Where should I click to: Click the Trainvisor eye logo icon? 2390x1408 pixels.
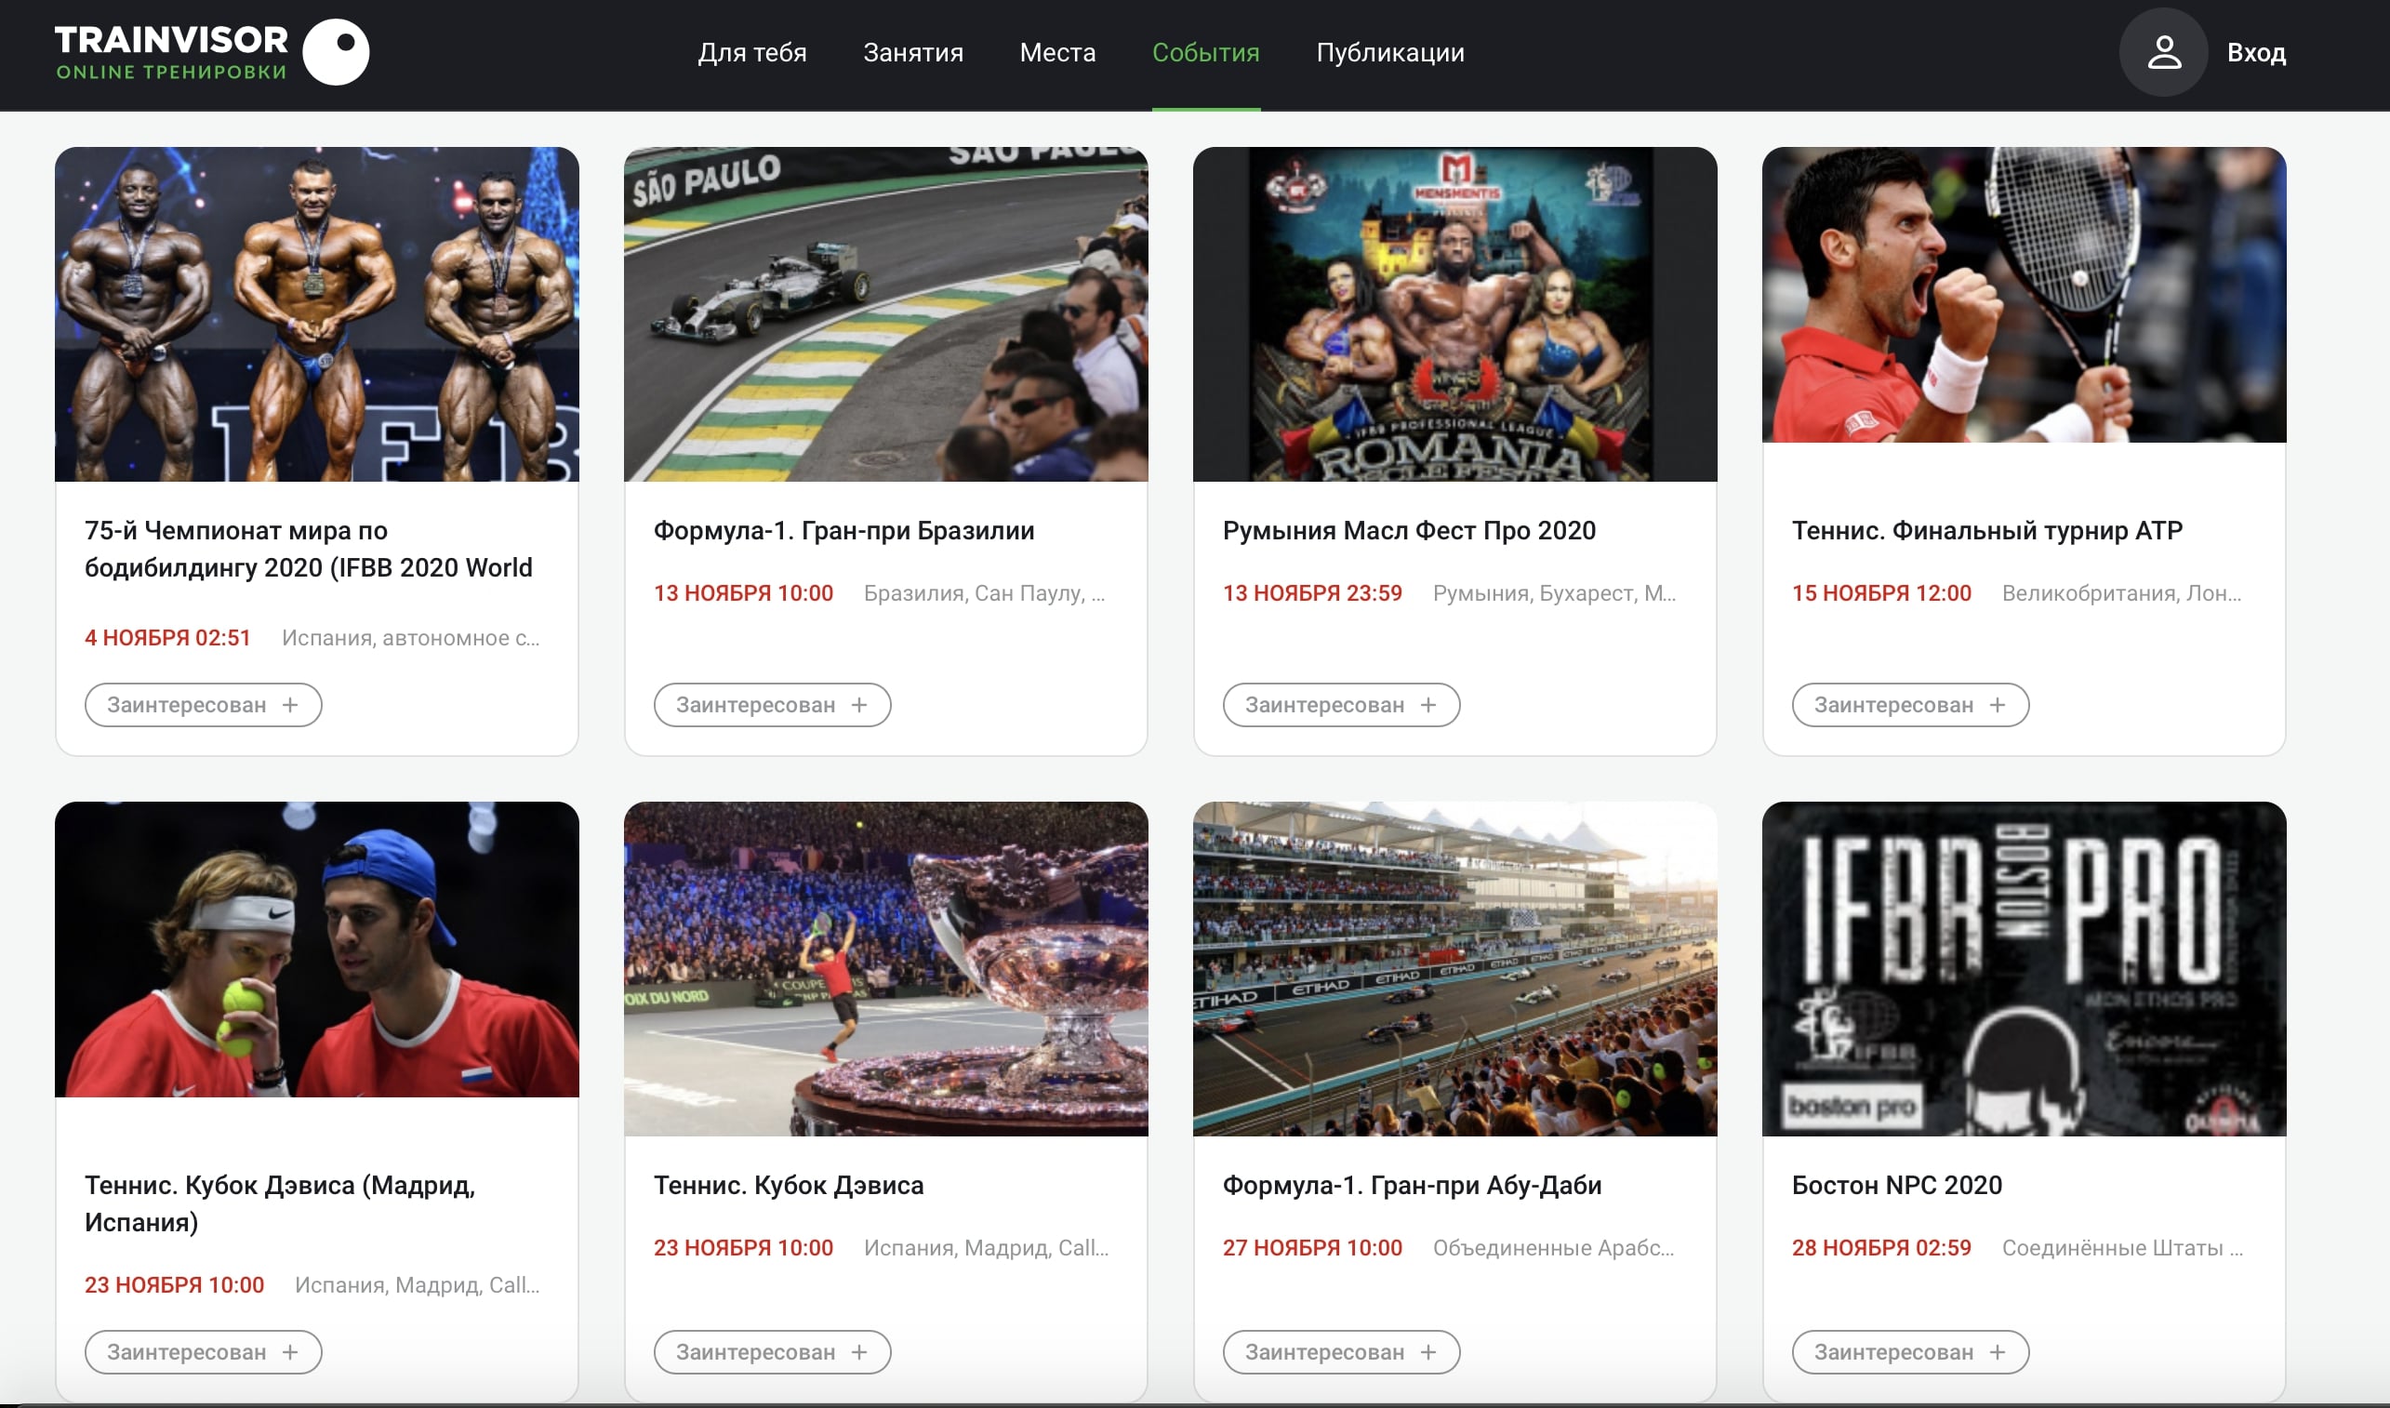[335, 52]
